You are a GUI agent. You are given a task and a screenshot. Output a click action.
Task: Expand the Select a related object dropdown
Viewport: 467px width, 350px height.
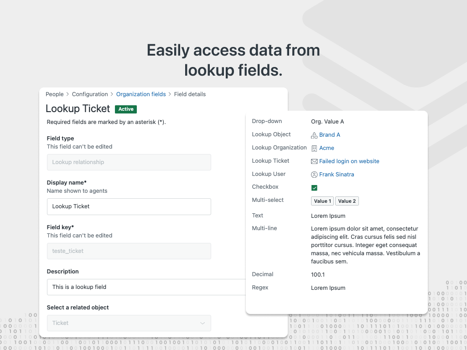[129, 323]
